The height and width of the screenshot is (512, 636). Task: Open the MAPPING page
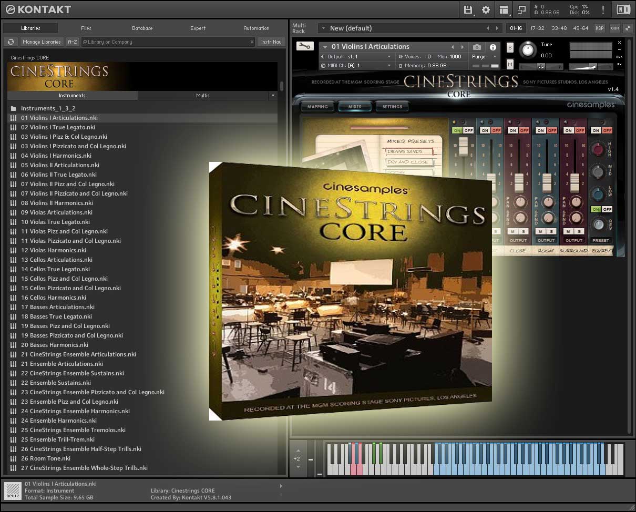pos(317,107)
